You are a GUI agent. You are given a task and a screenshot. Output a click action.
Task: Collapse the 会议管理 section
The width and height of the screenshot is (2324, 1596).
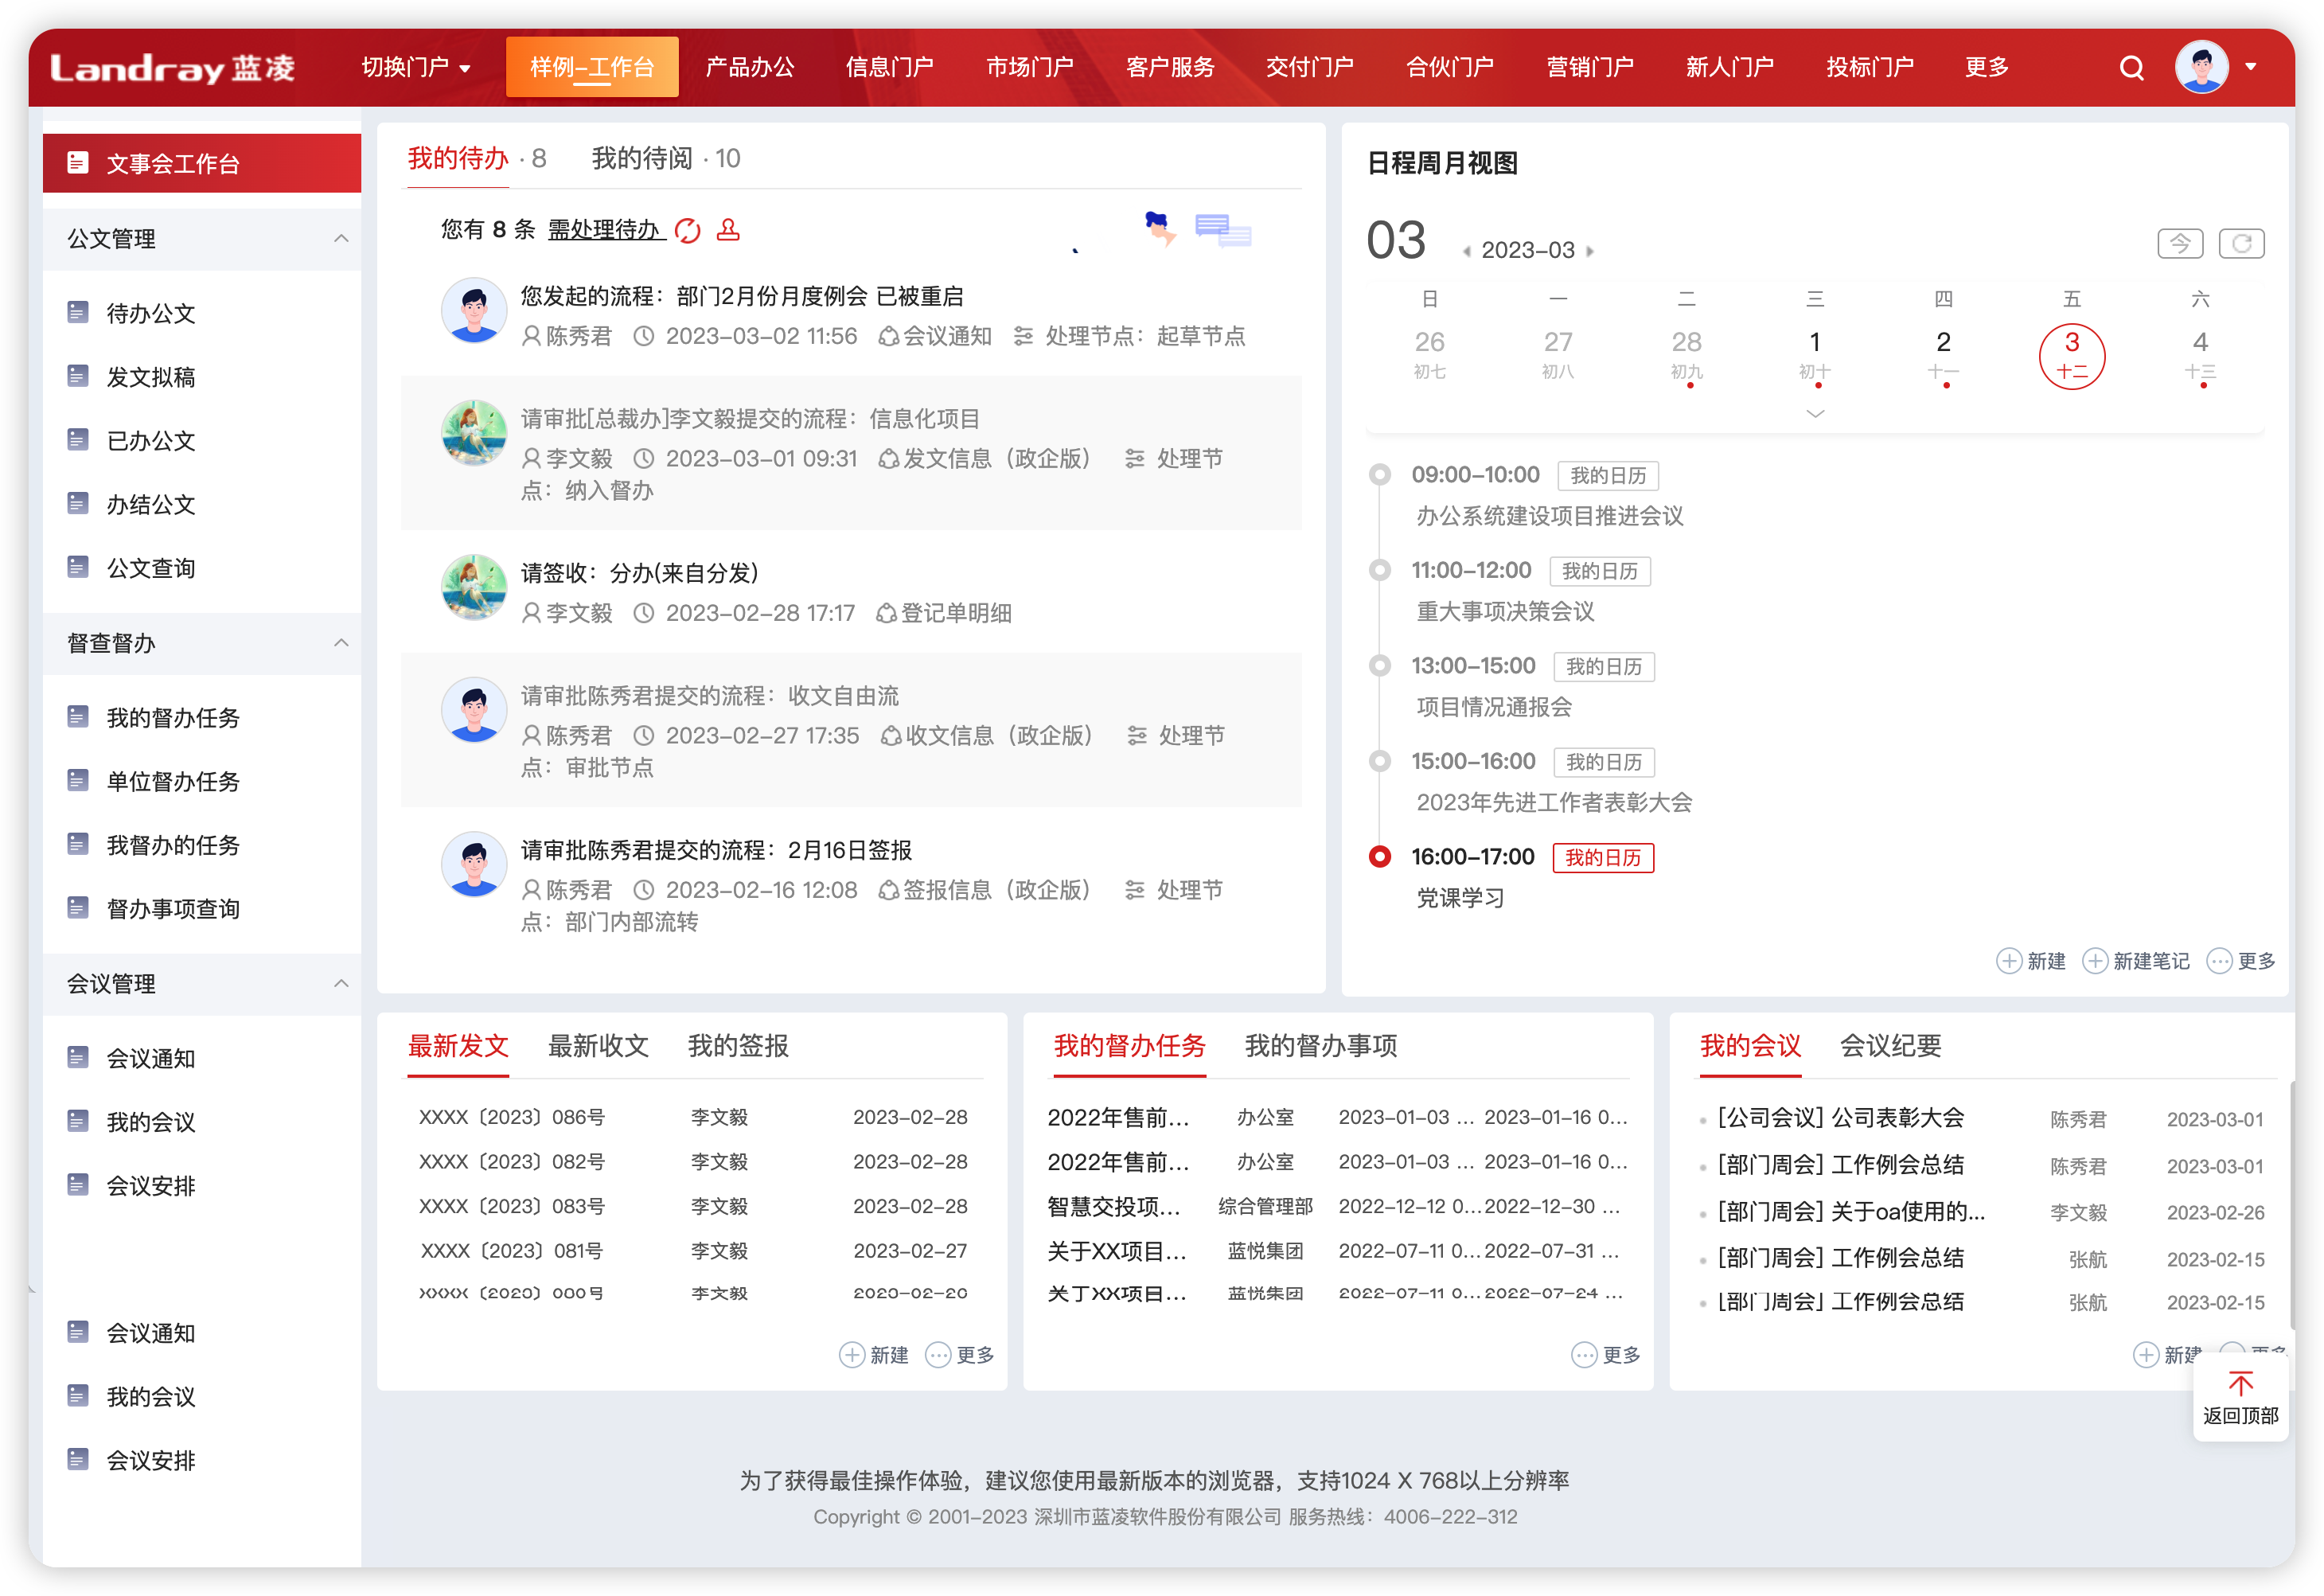pos(341,983)
